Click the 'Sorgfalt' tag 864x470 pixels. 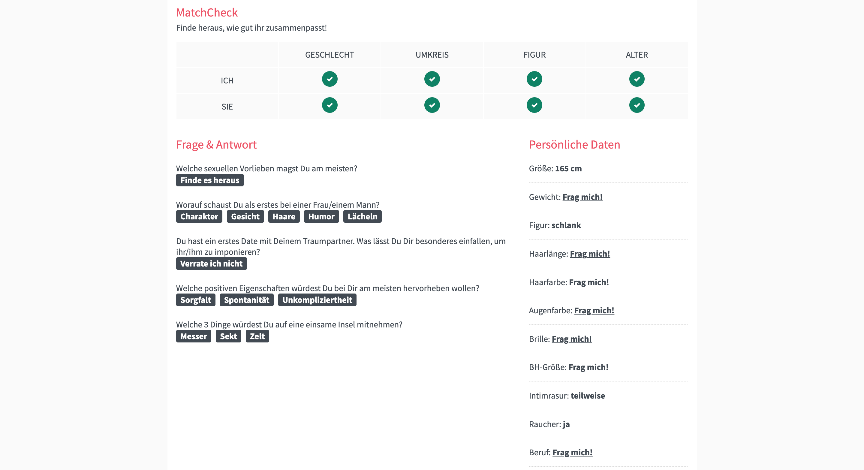(x=196, y=300)
